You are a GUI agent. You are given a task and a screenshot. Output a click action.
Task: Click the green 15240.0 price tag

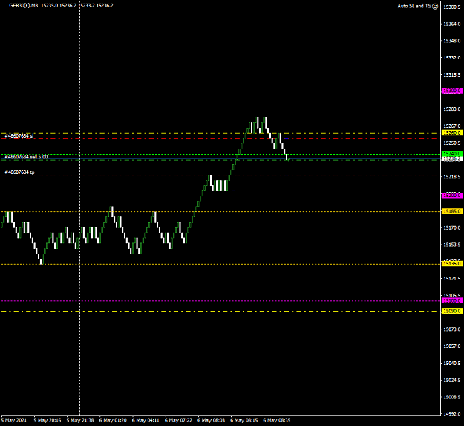tap(452, 153)
